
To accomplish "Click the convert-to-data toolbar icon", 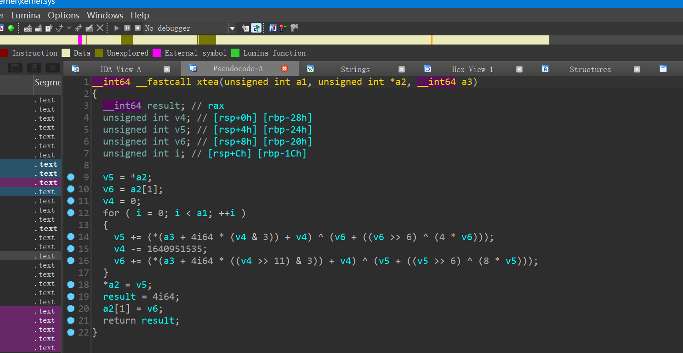I will 39,28.
